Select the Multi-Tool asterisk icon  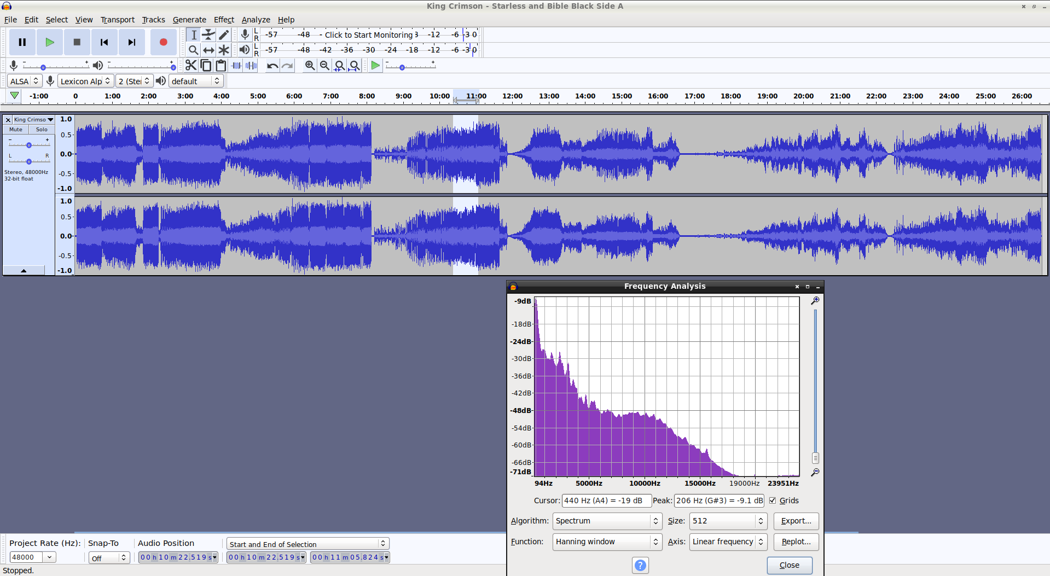pos(224,50)
